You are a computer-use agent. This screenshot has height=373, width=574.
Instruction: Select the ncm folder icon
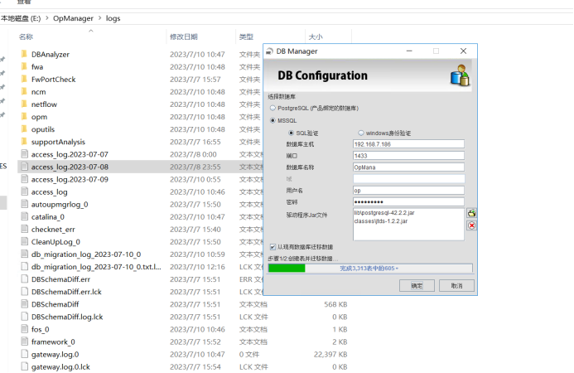(24, 92)
